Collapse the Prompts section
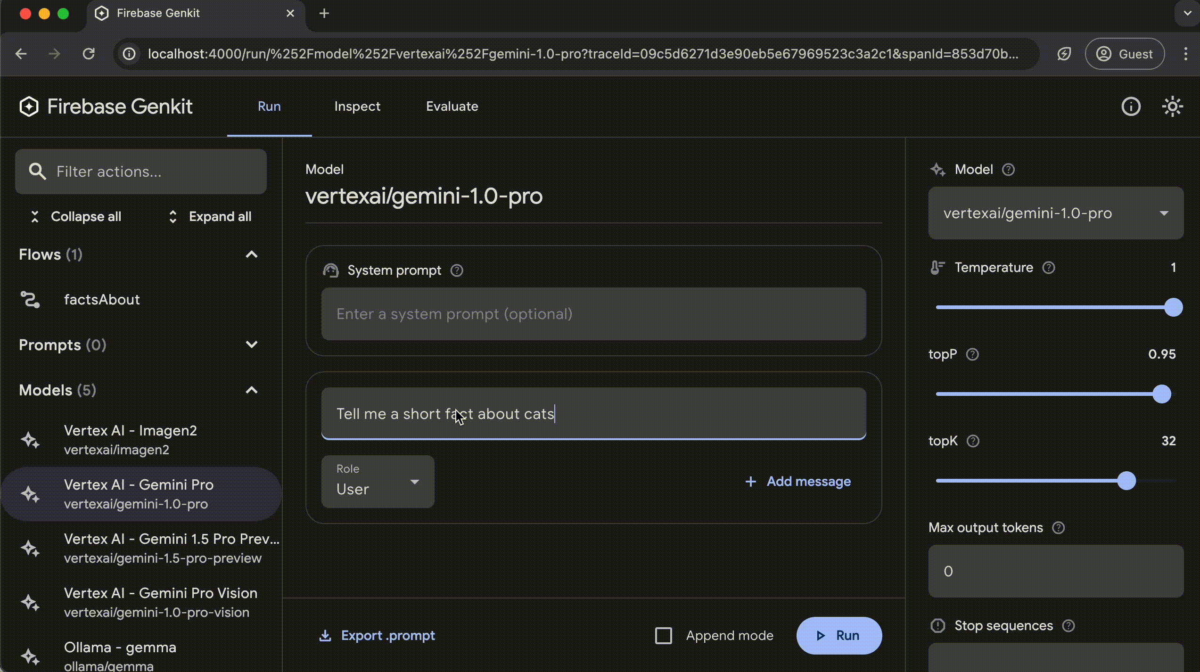1200x672 pixels. (x=252, y=344)
